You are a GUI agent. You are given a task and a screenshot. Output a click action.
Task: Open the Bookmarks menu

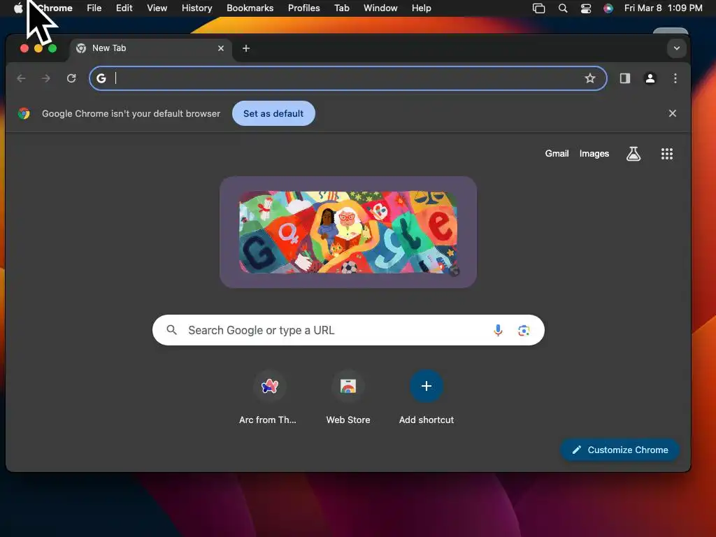point(250,8)
